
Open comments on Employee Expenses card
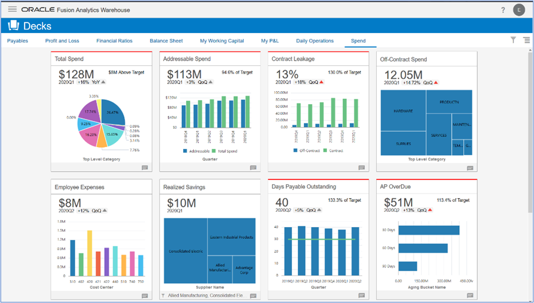pos(145,296)
